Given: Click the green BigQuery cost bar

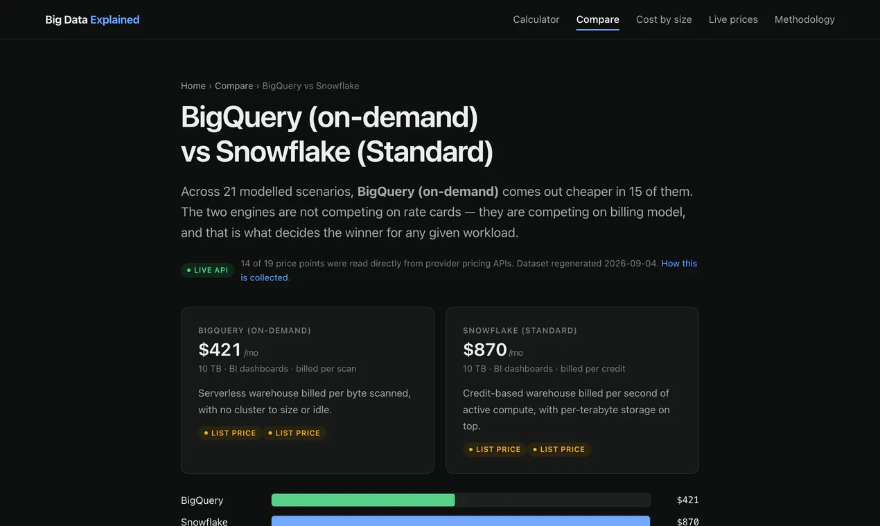Looking at the screenshot, I should pyautogui.click(x=363, y=500).
